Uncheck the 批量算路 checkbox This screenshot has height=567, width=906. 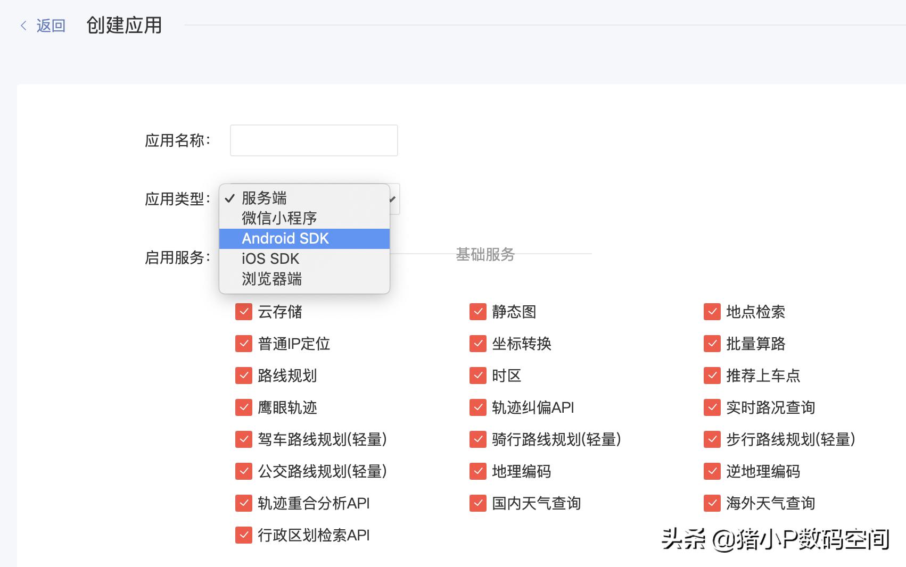point(712,344)
